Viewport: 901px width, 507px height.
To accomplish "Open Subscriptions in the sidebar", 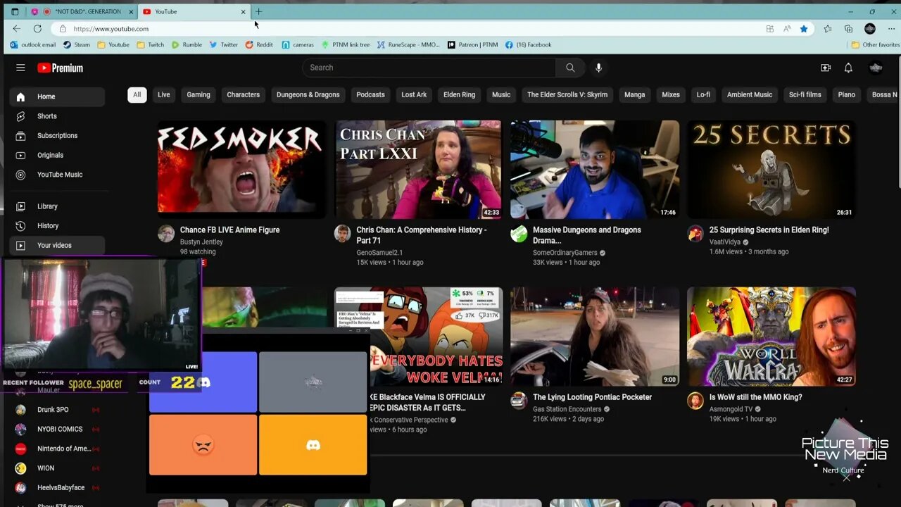I will point(57,136).
